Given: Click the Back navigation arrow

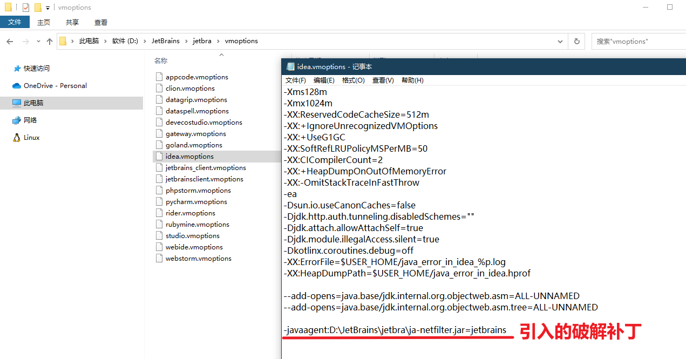Looking at the screenshot, I should [x=10, y=42].
